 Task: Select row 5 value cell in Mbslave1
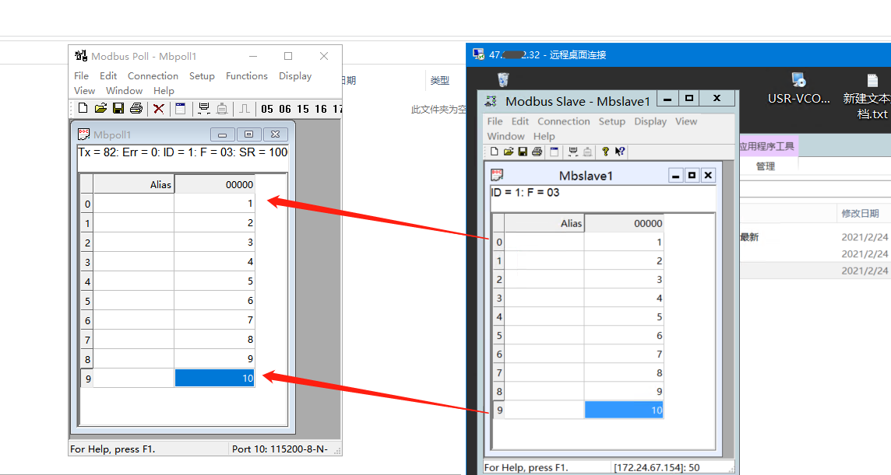[x=623, y=336]
